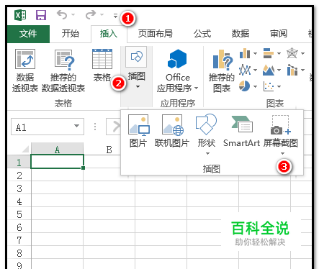Viewport: 319px width, 269px height.
Task: Select column B header
Action: (x=109, y=149)
